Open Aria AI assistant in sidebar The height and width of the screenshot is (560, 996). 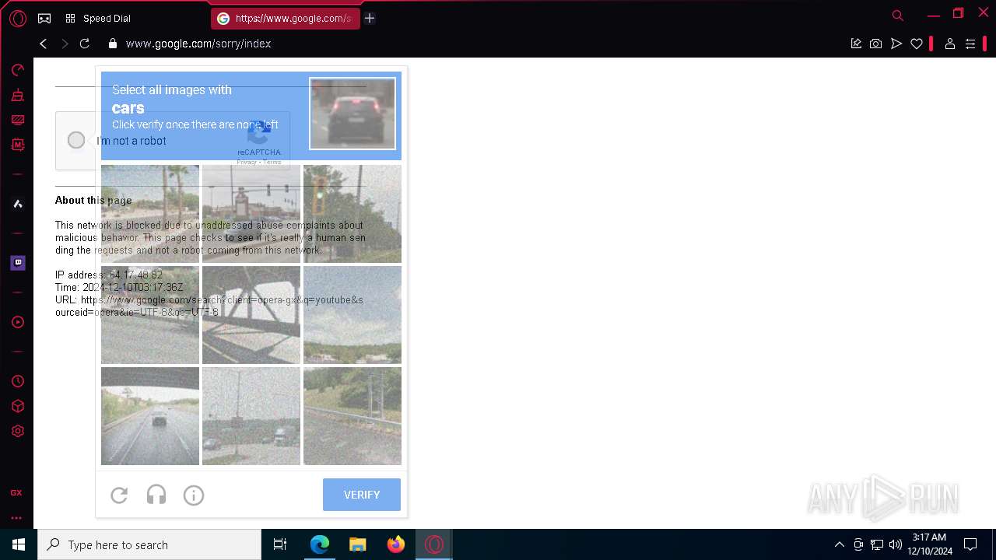[x=17, y=204]
